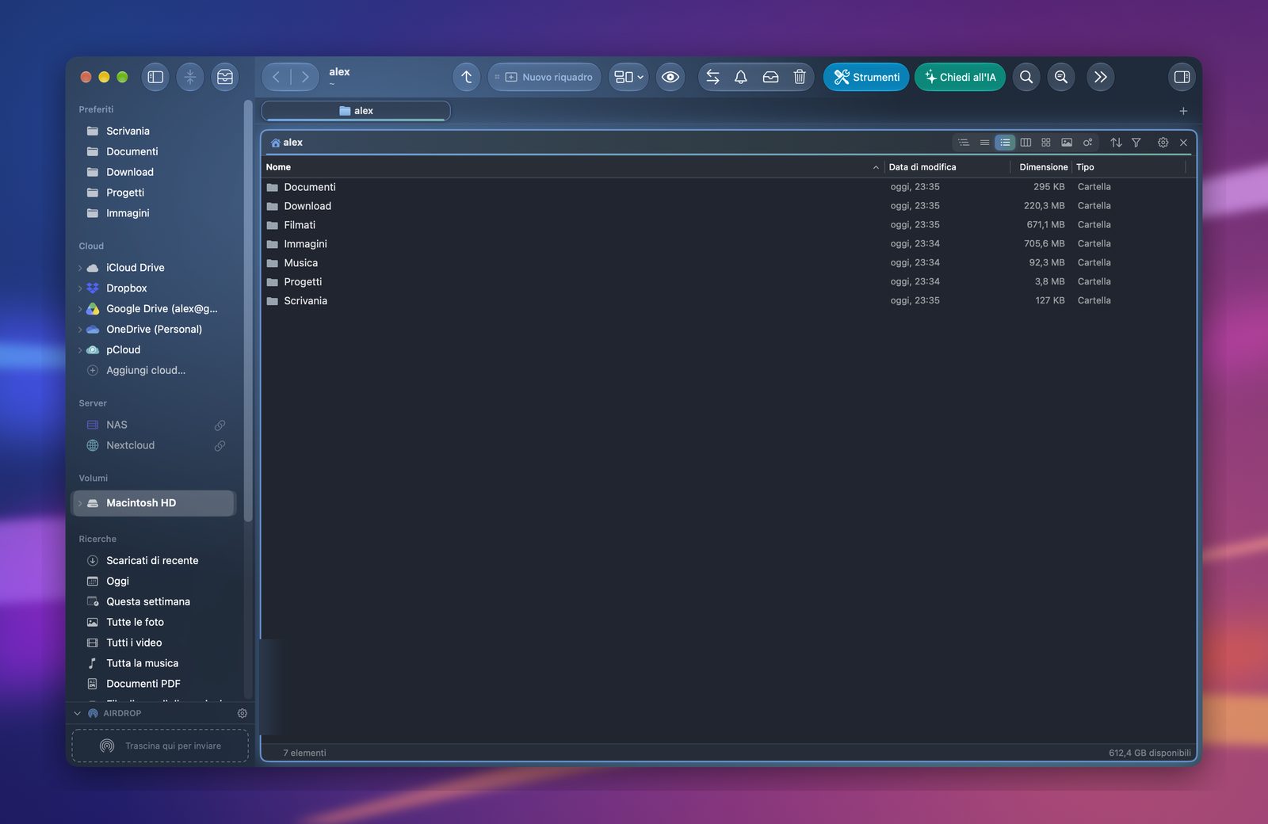Viewport: 1268px width, 824px height.
Task: Open the Strumenti tools menu
Action: [865, 77]
